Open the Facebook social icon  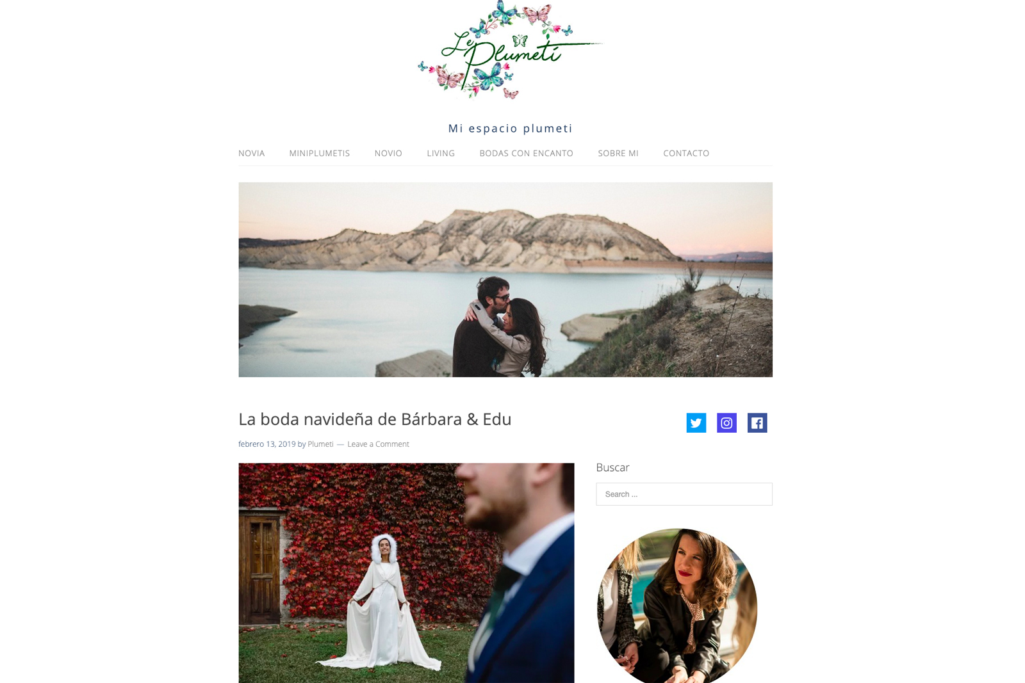click(757, 422)
